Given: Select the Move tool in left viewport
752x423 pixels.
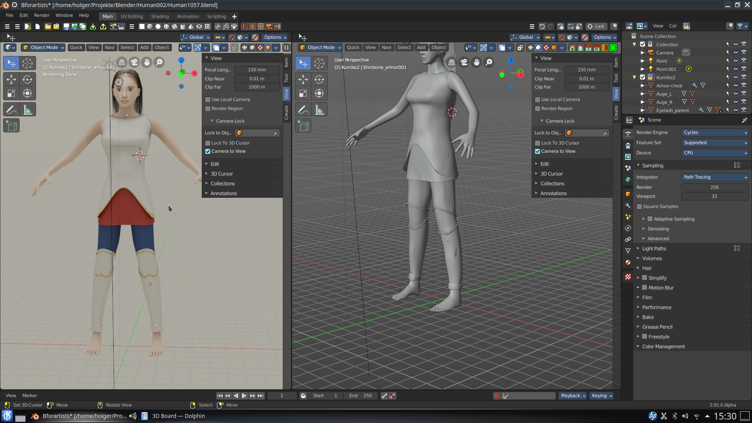Looking at the screenshot, I should [11, 80].
